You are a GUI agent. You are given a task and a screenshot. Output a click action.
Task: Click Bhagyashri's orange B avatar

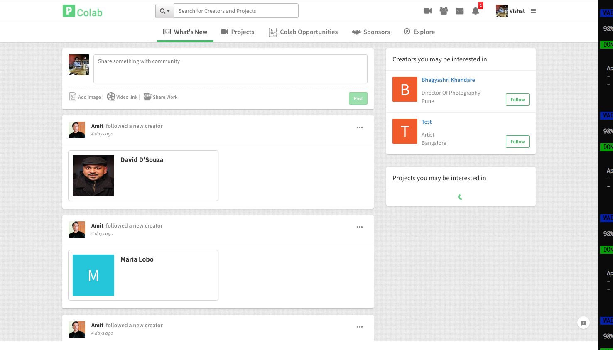pyautogui.click(x=405, y=89)
